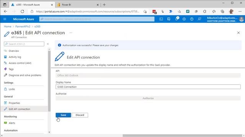Image resolution: width=245 pixels, height=137 pixels.
Task: Open Properties under General
Action: pyautogui.click(x=14, y=103)
